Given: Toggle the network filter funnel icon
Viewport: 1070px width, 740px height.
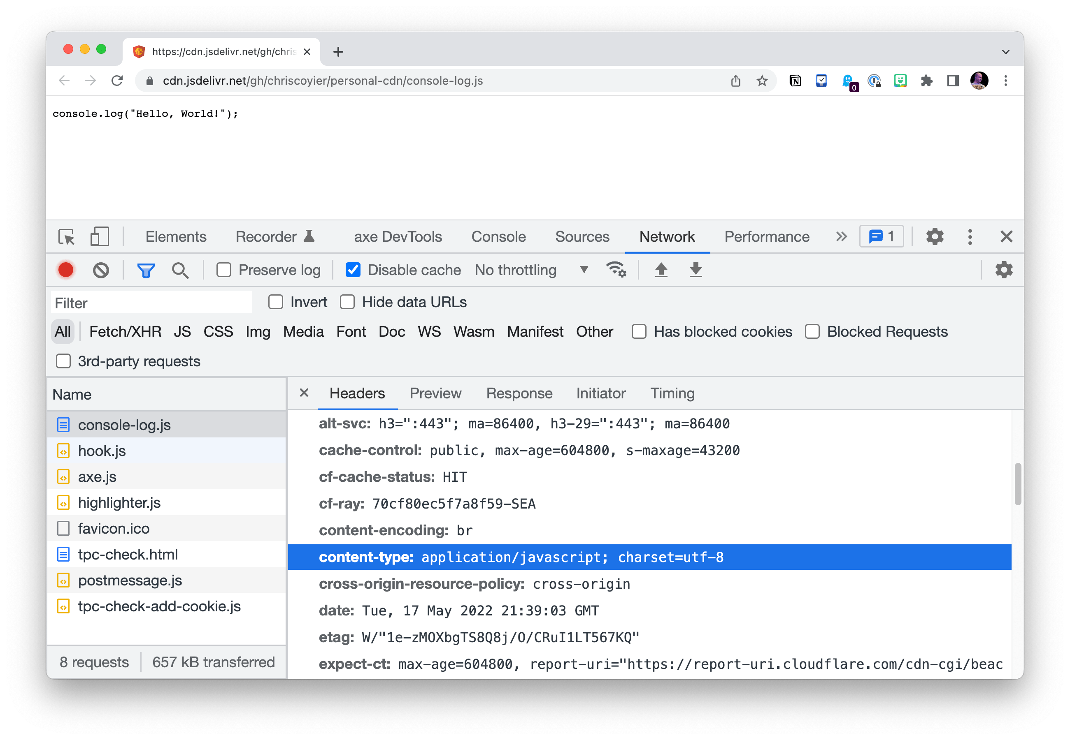Looking at the screenshot, I should [146, 270].
